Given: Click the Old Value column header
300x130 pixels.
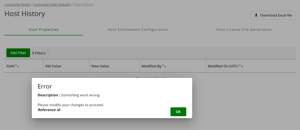Looking at the screenshot, I should (x=53, y=66).
